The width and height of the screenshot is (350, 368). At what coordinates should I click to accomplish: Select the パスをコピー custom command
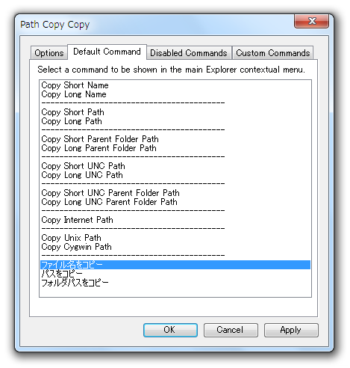point(175,274)
